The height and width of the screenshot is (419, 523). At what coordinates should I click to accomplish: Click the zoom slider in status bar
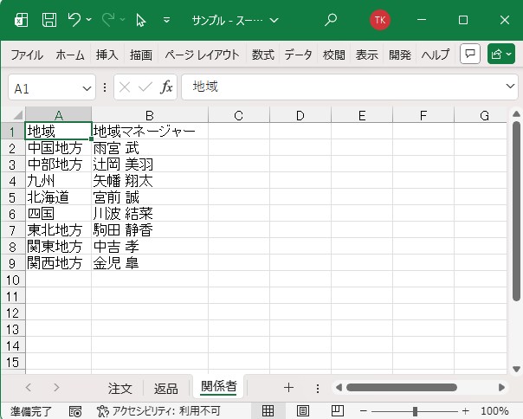tap(416, 410)
